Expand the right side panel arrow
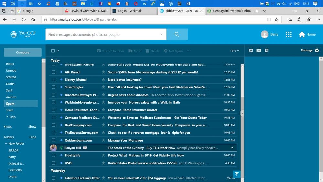 (x=242, y=113)
